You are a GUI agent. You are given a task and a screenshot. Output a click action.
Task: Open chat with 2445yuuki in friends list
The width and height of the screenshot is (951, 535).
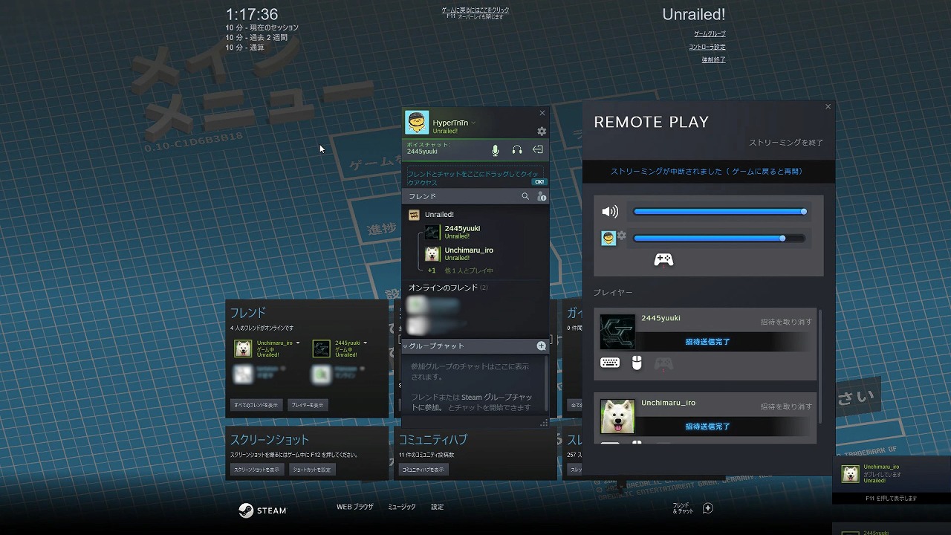coord(475,232)
